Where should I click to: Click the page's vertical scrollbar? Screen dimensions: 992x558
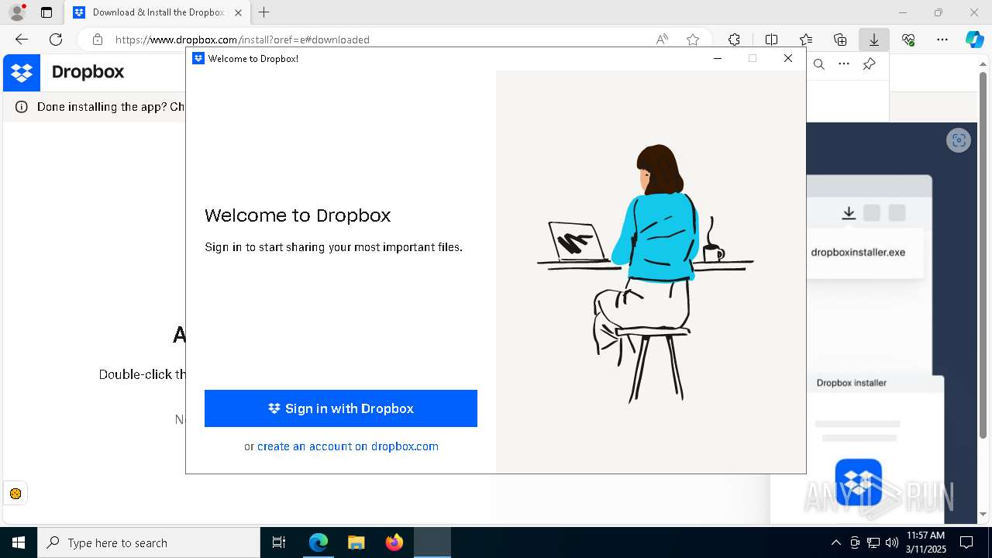coord(984,255)
